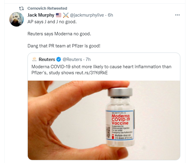Click the 6h tweet timestamp

tap(111, 15)
